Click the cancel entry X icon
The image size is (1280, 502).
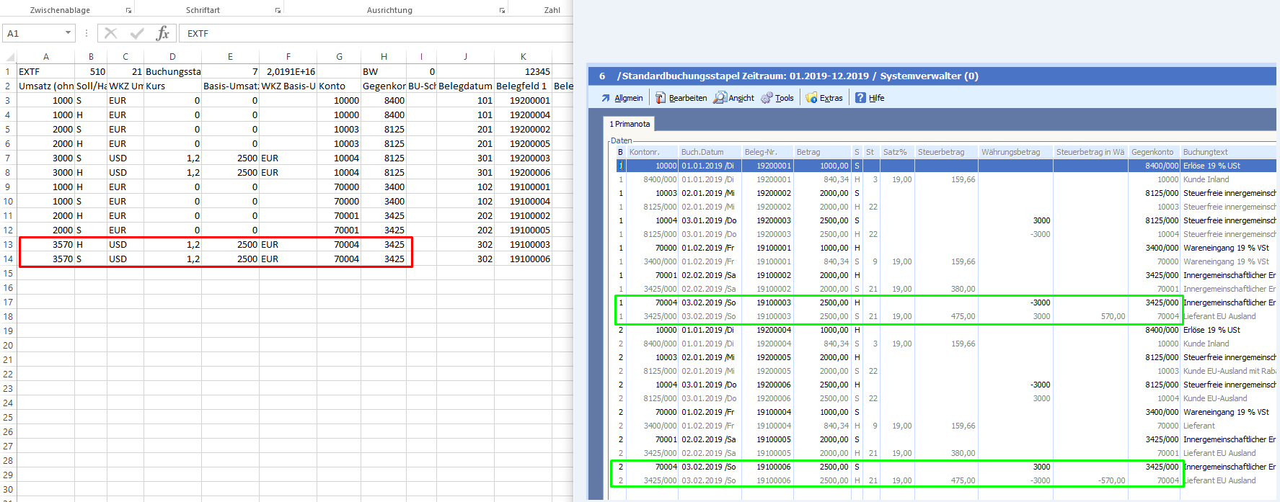[110, 33]
